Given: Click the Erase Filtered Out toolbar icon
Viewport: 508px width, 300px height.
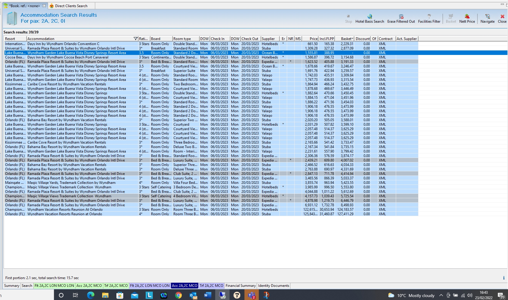Looking at the screenshot, I should click(x=401, y=16).
